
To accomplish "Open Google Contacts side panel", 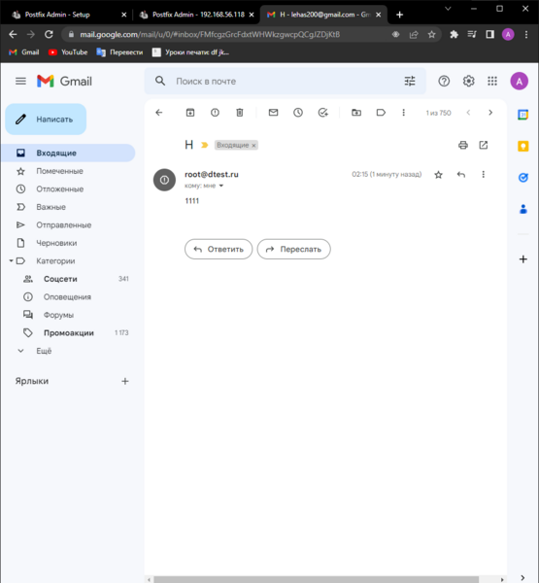I will tap(523, 209).
